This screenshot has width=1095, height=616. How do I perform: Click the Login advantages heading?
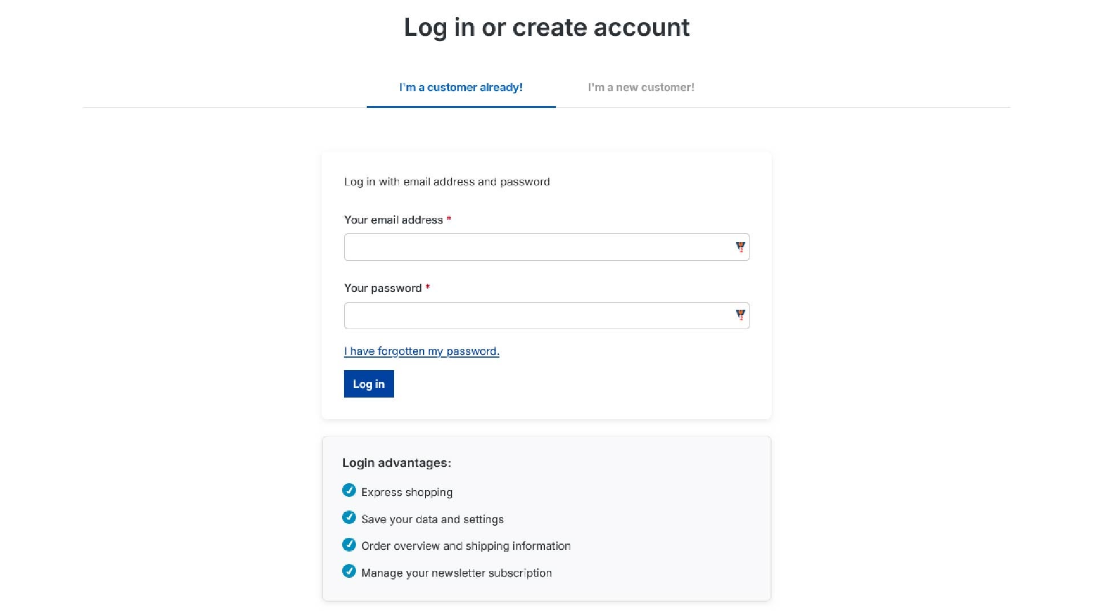397,463
